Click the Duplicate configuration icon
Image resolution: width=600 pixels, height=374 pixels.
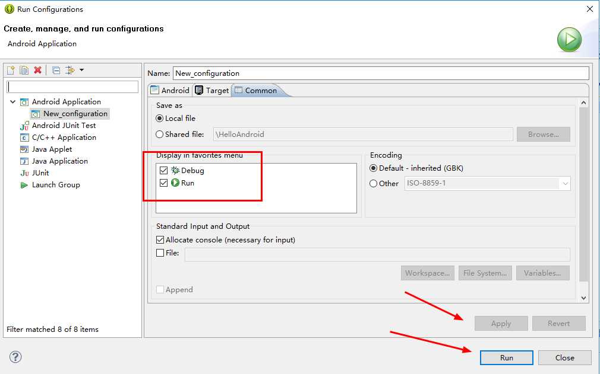(x=24, y=70)
